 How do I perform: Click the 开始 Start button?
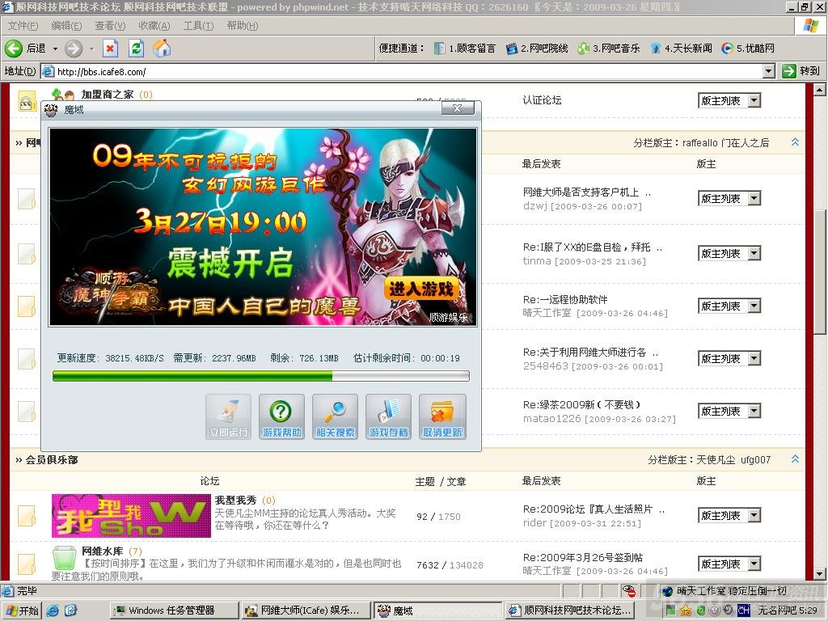point(21,610)
